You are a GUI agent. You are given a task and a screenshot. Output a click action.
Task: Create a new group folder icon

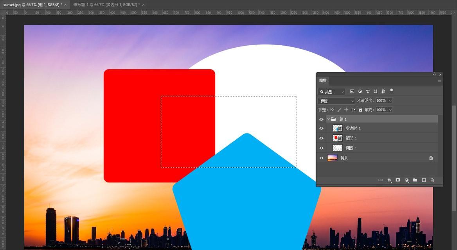point(415,180)
